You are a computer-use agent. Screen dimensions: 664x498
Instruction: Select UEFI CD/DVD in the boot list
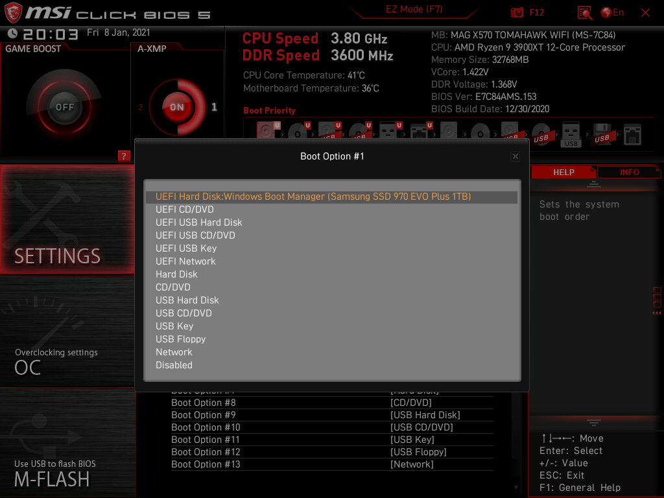point(331,209)
